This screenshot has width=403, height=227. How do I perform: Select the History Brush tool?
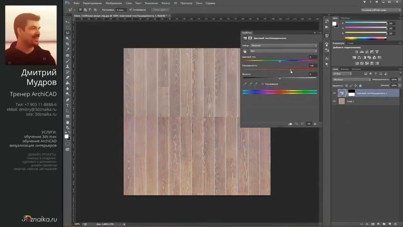click(x=68, y=72)
